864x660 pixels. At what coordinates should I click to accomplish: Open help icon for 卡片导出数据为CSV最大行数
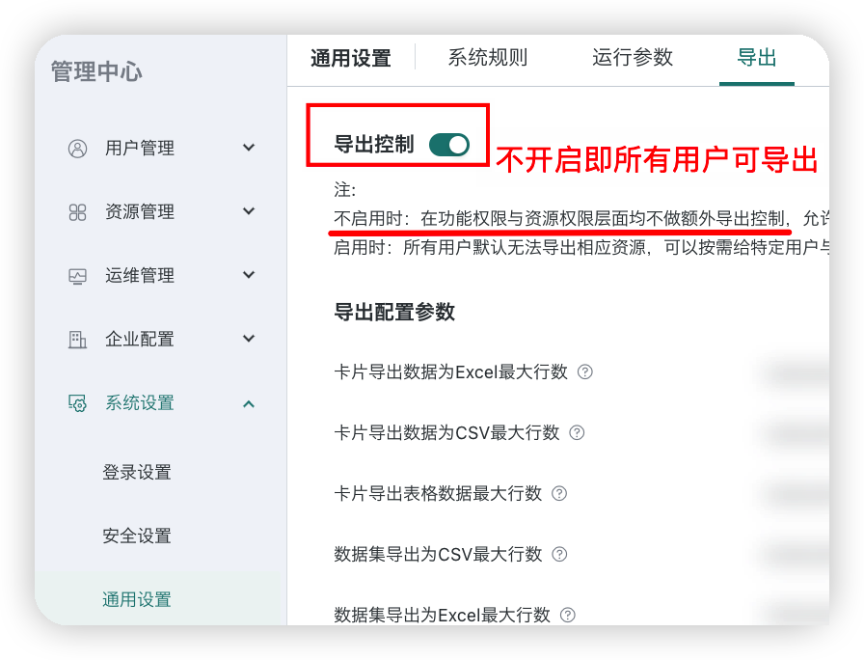point(577,433)
